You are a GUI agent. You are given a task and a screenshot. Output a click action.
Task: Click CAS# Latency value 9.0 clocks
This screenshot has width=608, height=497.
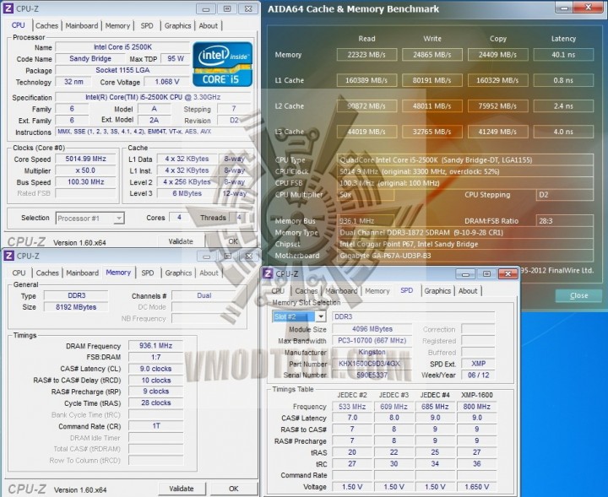pos(156,369)
